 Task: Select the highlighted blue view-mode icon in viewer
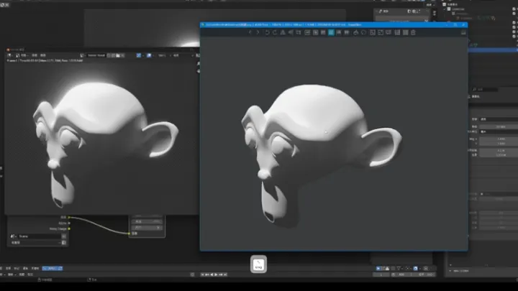(x=331, y=32)
